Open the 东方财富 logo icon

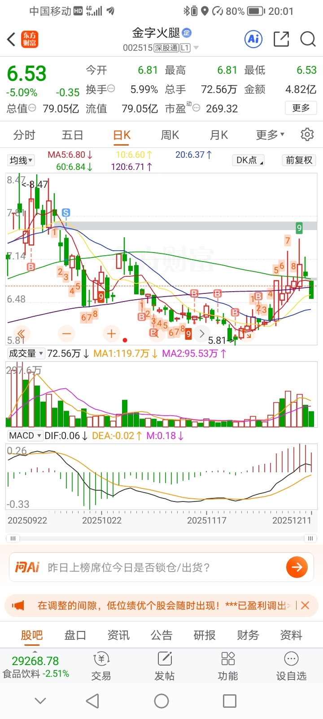pos(31,39)
